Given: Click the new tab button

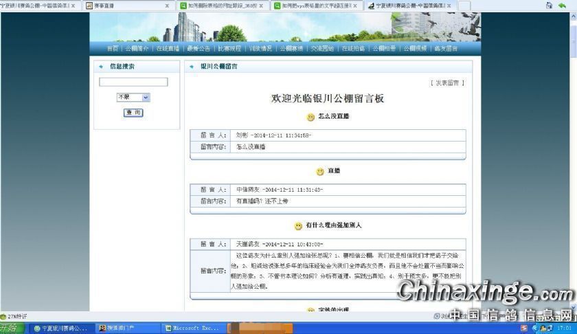Looking at the screenshot, I should (464, 5).
